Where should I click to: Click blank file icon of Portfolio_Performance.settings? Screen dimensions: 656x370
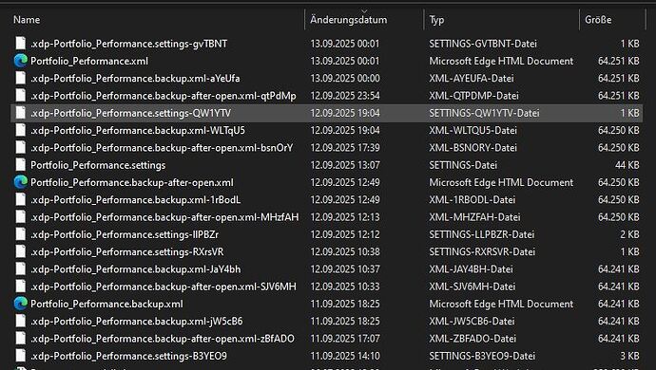coord(21,165)
